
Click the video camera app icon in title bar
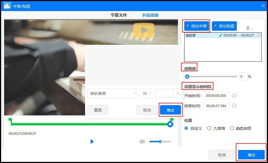coord(7,6)
